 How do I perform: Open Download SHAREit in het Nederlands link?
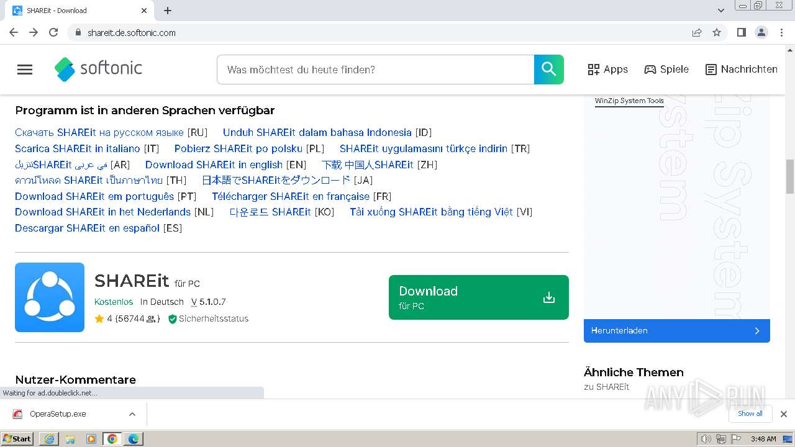click(x=102, y=212)
